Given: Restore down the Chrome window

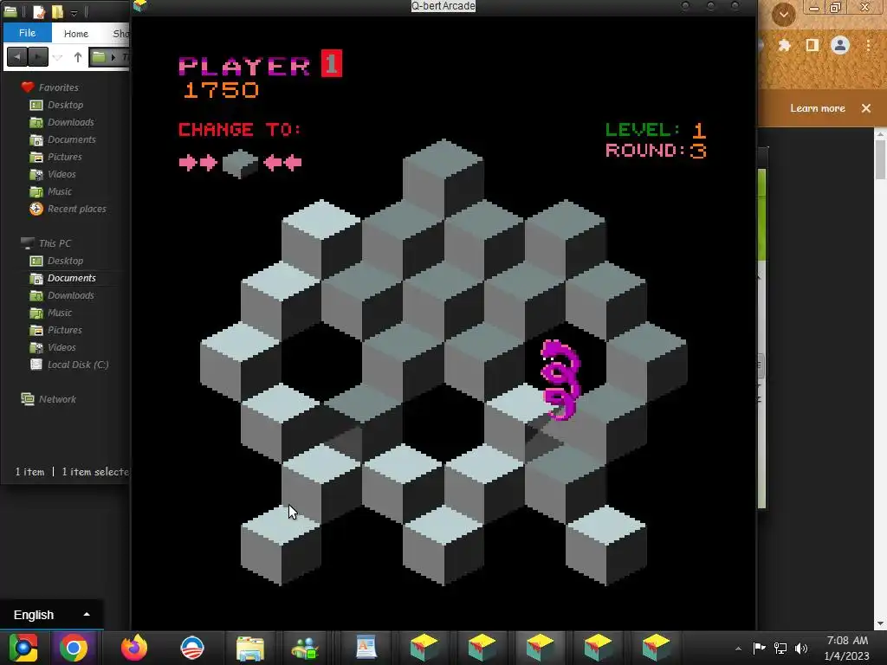Looking at the screenshot, I should pos(836,7).
